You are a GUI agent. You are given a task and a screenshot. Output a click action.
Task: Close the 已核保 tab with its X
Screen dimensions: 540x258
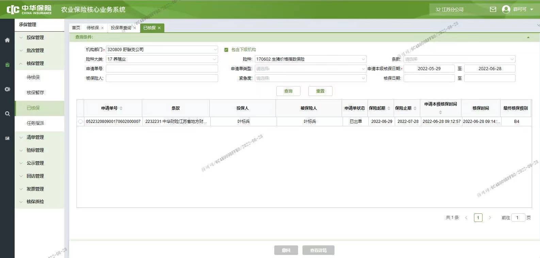tap(159, 28)
